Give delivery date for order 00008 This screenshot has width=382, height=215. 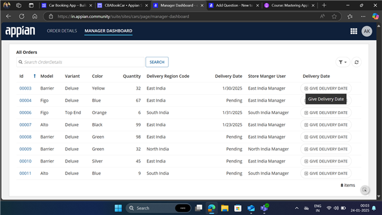tap(326, 137)
